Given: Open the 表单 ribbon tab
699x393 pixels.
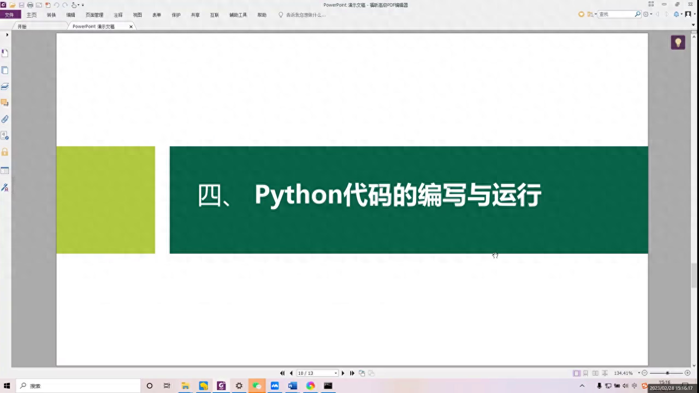Looking at the screenshot, I should tap(157, 15).
